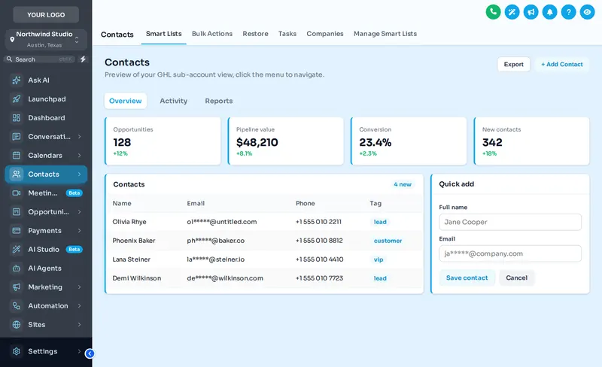This screenshot has height=367, width=602.
Task: Click the Pipeline value $48,210 card
Action: (x=286, y=141)
